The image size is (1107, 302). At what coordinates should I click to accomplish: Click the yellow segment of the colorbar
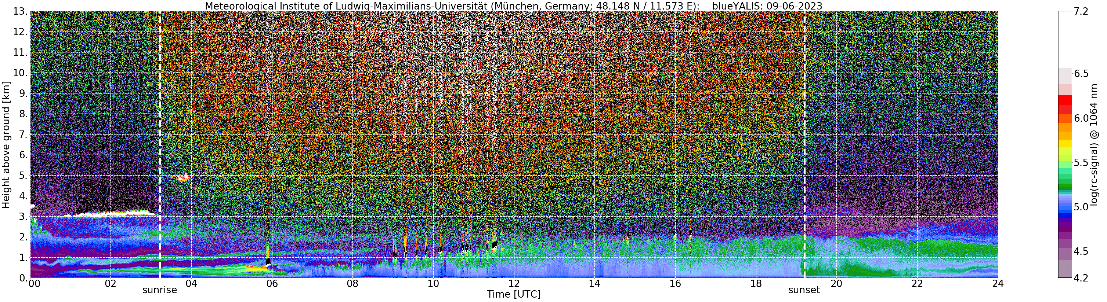tap(1065, 143)
